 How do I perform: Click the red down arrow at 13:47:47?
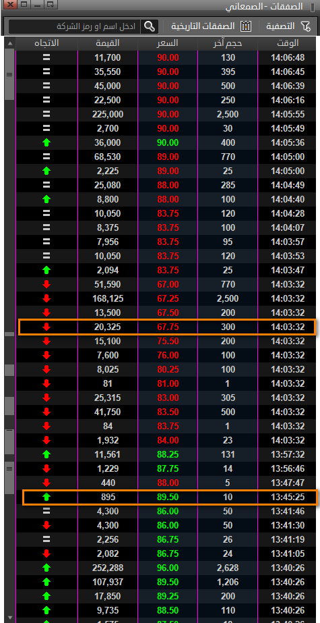[x=46, y=483]
